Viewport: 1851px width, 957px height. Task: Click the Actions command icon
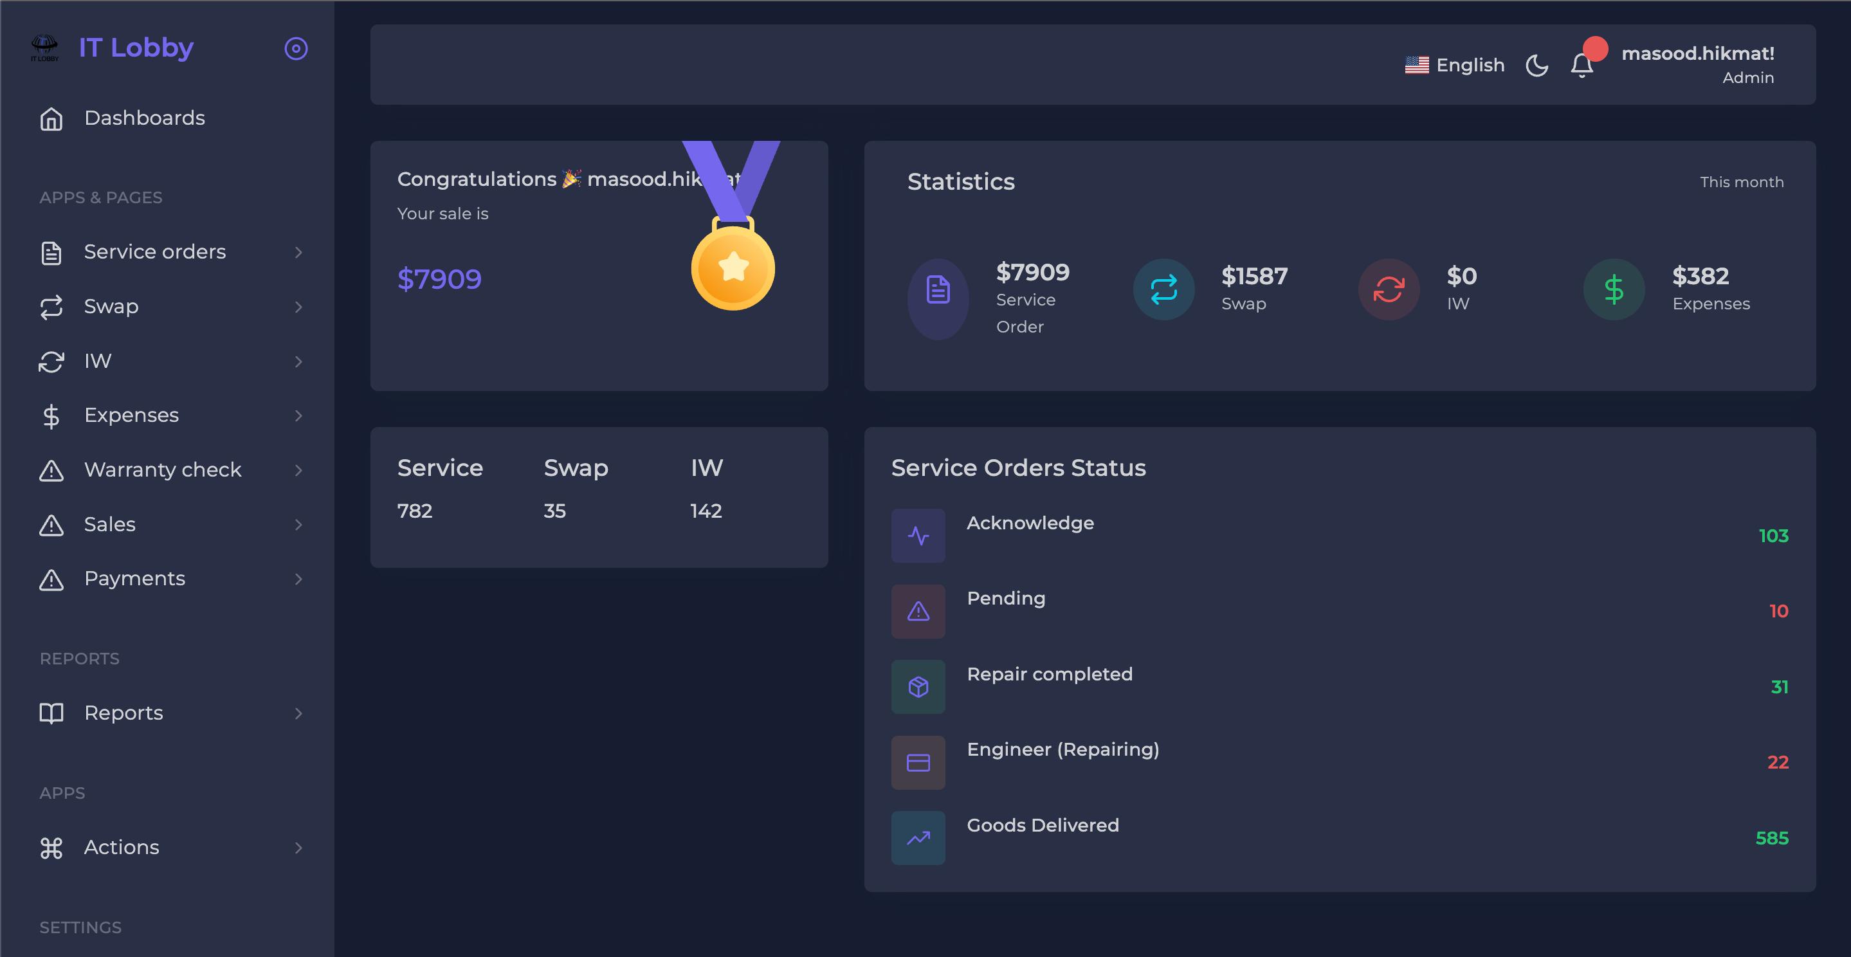pos(51,848)
